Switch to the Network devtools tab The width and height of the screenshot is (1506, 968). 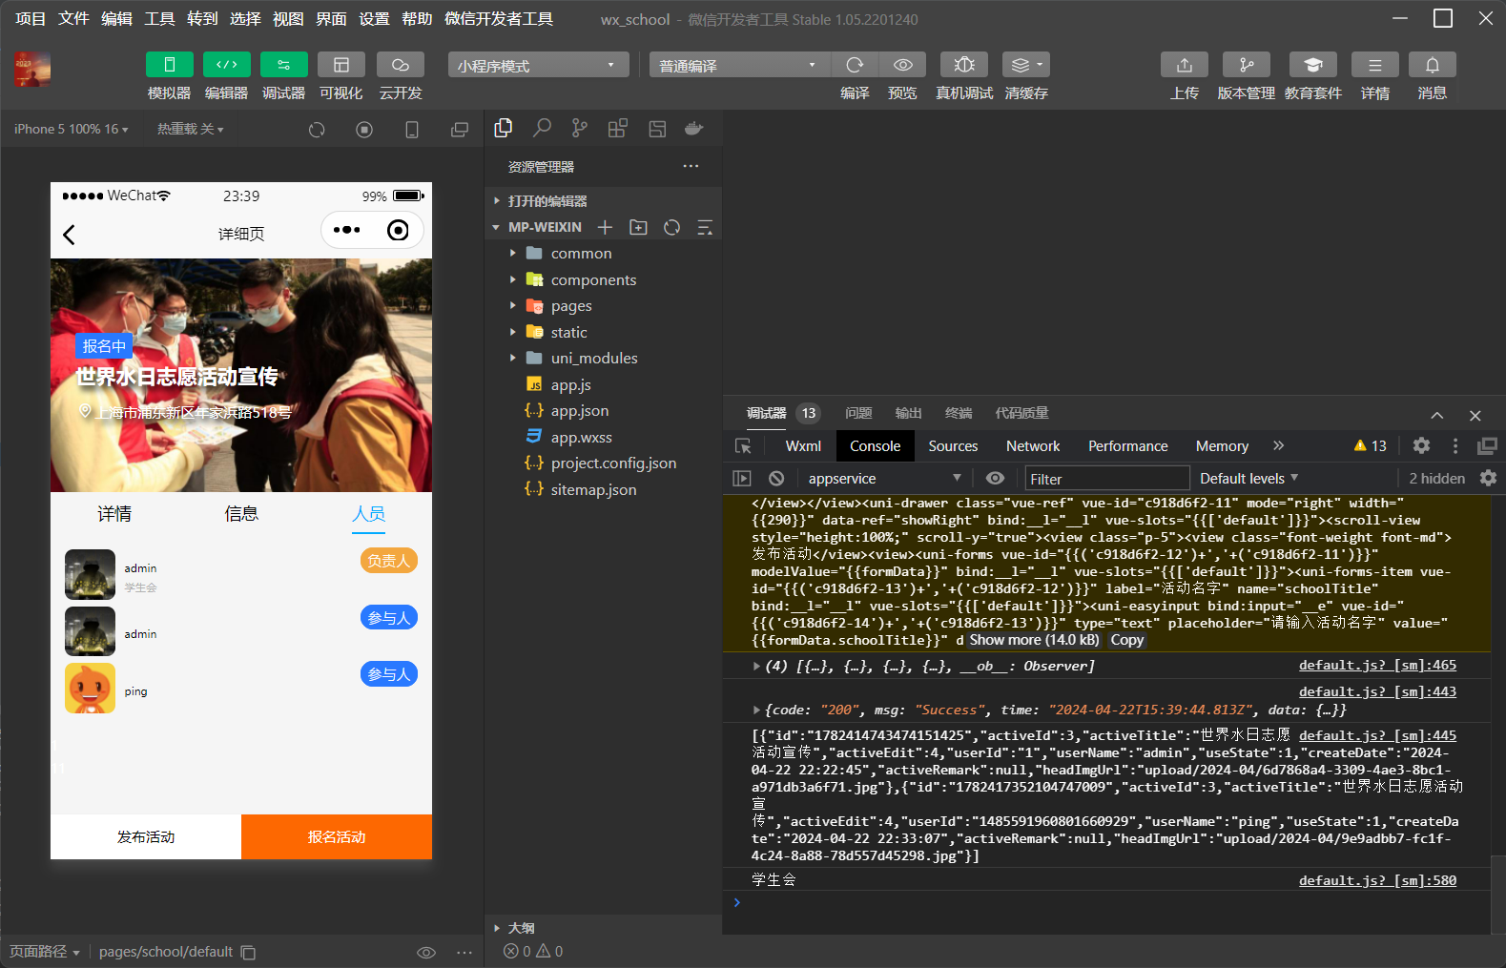point(1033,446)
